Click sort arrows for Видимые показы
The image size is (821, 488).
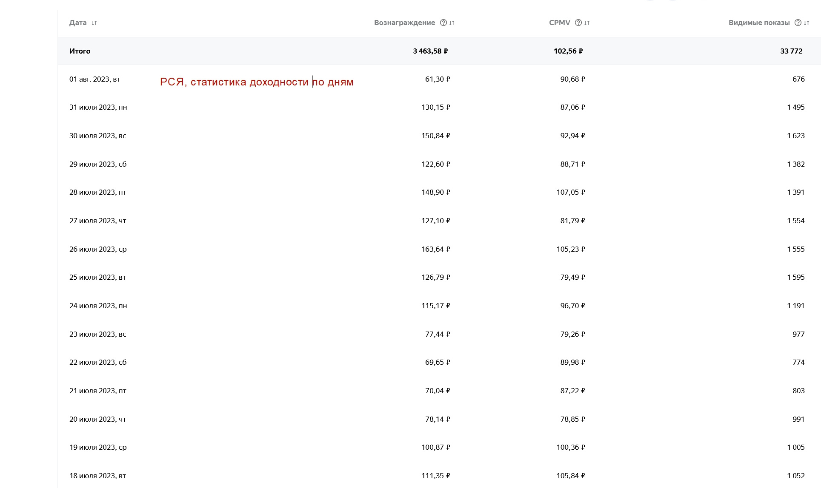(x=807, y=23)
